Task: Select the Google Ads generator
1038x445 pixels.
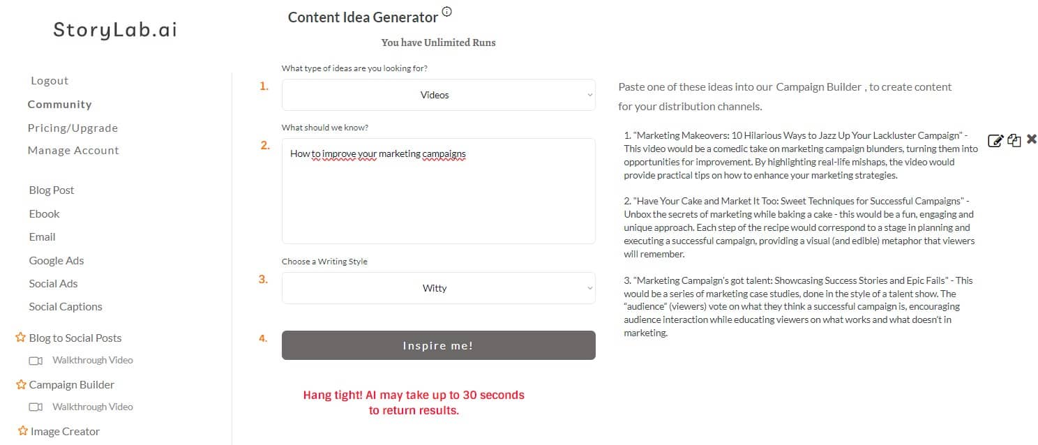Action: (x=56, y=260)
